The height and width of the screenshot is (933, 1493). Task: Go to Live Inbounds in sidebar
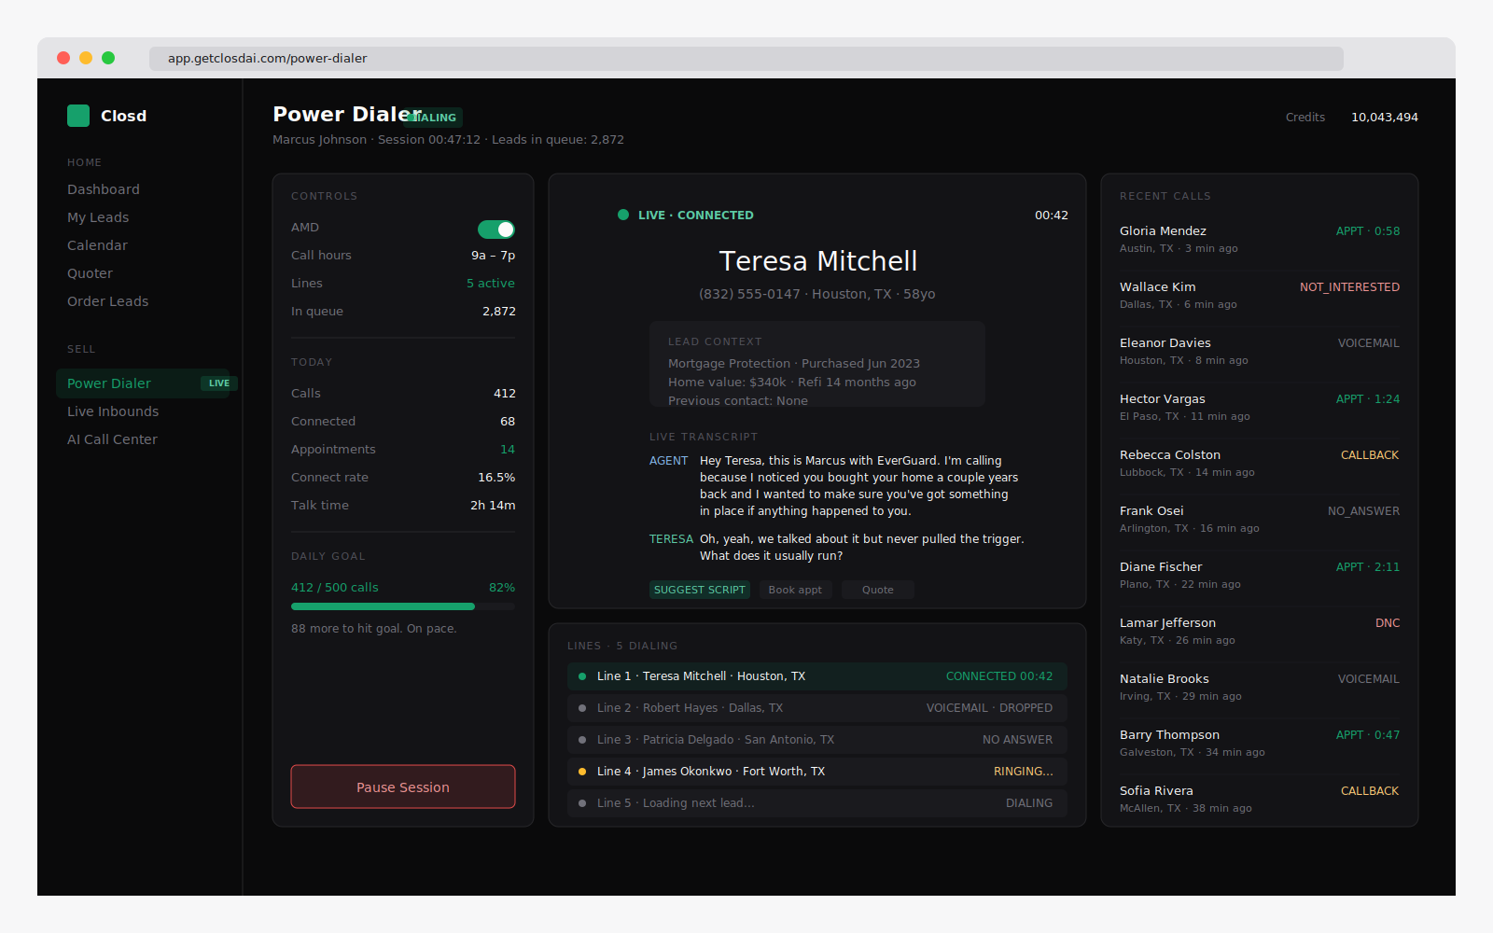113,411
